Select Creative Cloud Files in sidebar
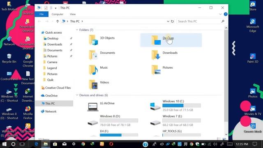The height and width of the screenshot is (148, 263). coord(56,88)
